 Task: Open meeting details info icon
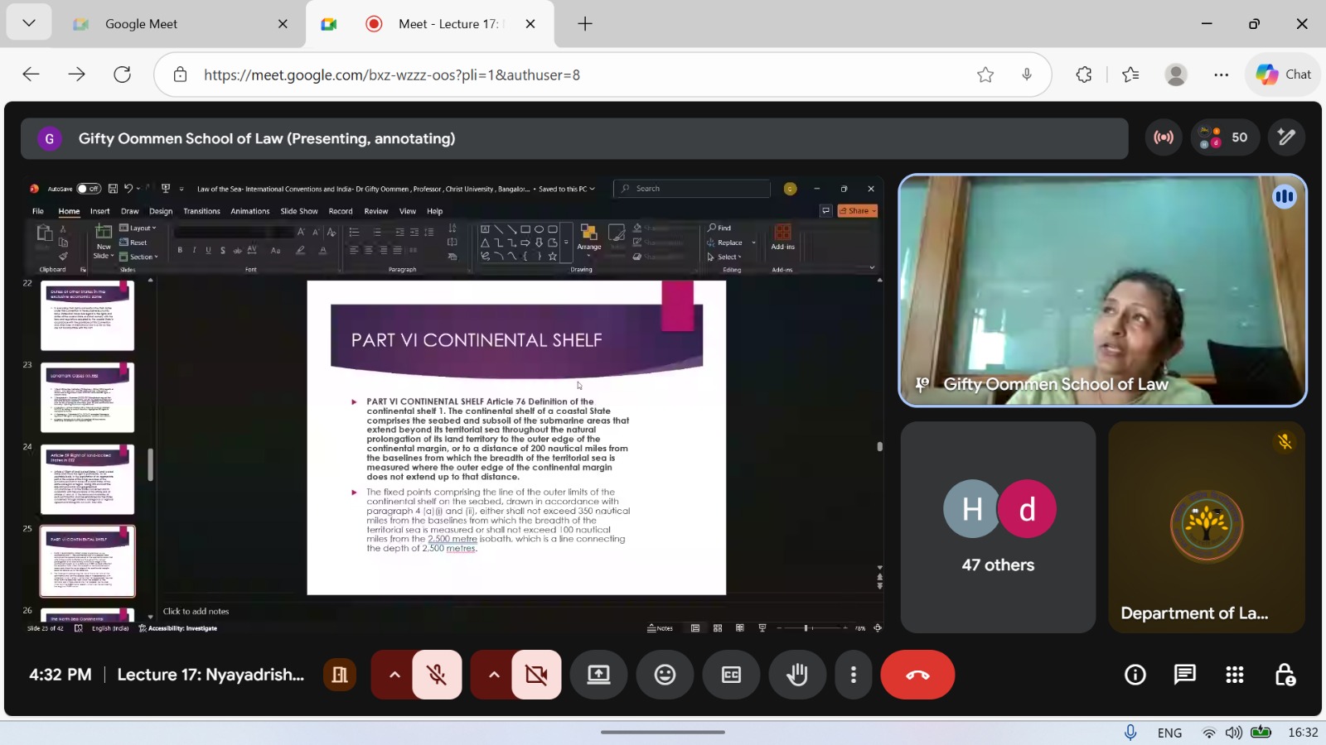pyautogui.click(x=1135, y=675)
